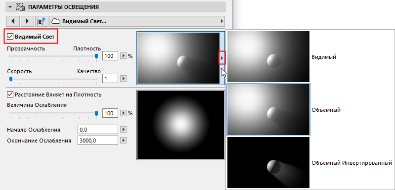This screenshot has width=395, height=190.
Task: Click Объемный Инвертированный preview thumbnail in popup
Action: [x=268, y=162]
